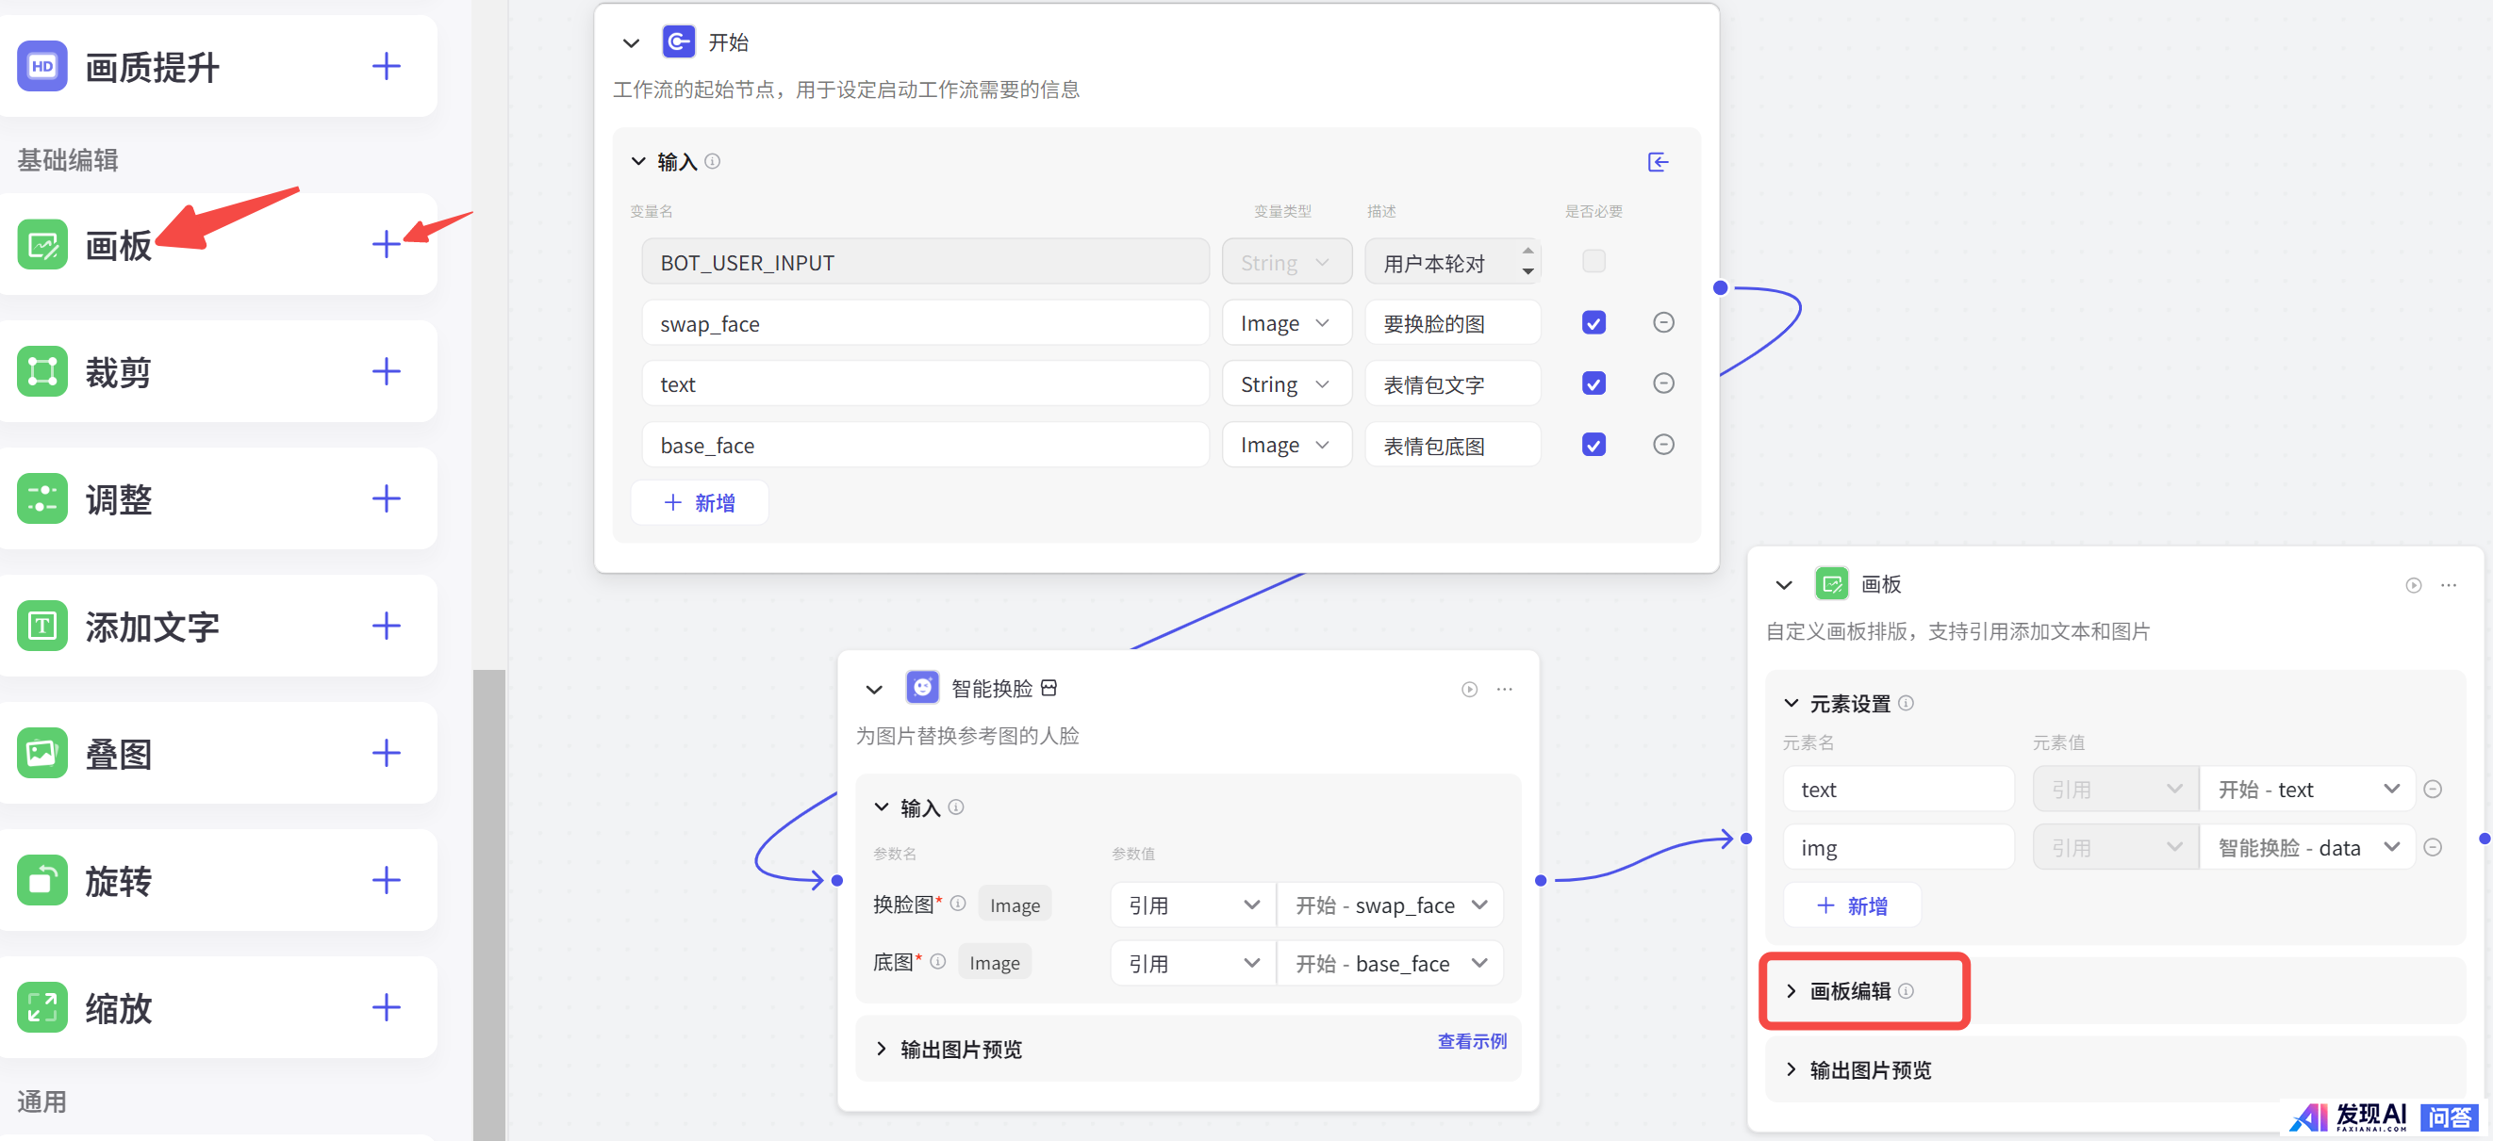Toggle the required checkbox for base_face
The image size is (2493, 1141).
click(1593, 445)
